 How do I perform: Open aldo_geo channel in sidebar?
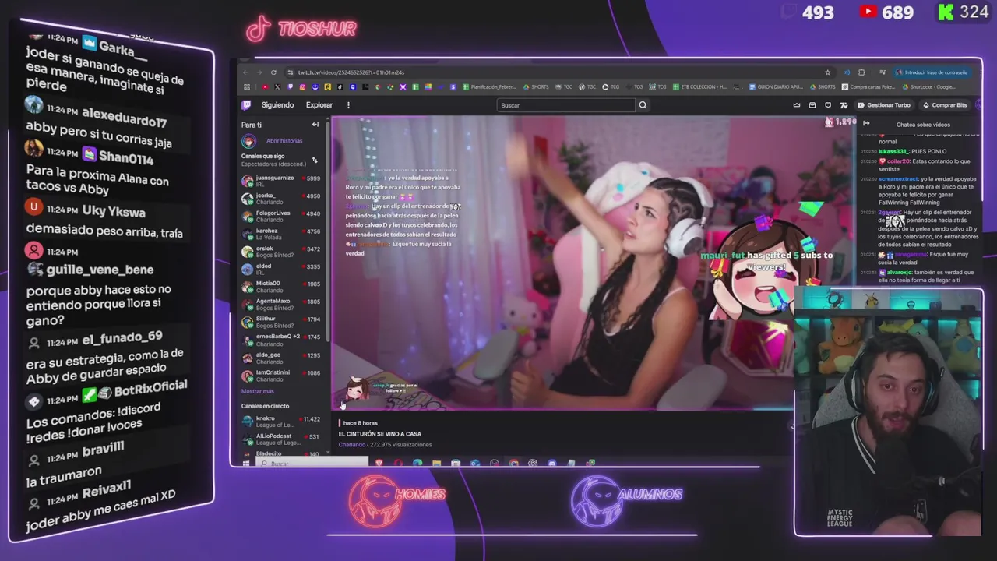(281, 358)
